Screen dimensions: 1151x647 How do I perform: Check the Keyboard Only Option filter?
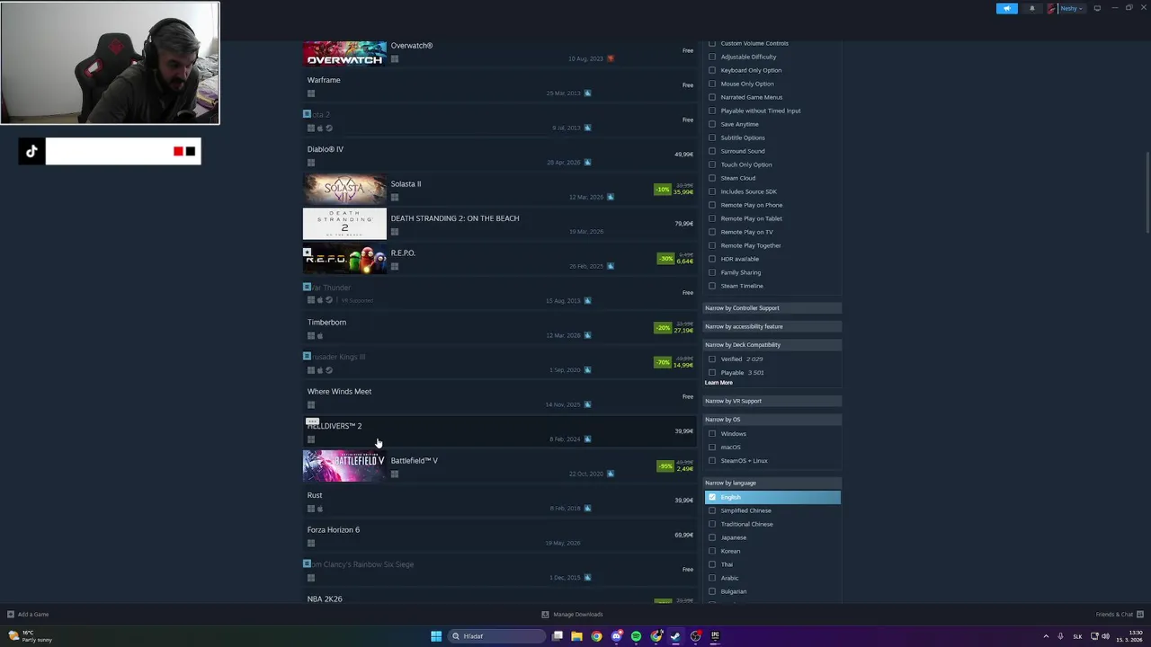click(x=712, y=70)
